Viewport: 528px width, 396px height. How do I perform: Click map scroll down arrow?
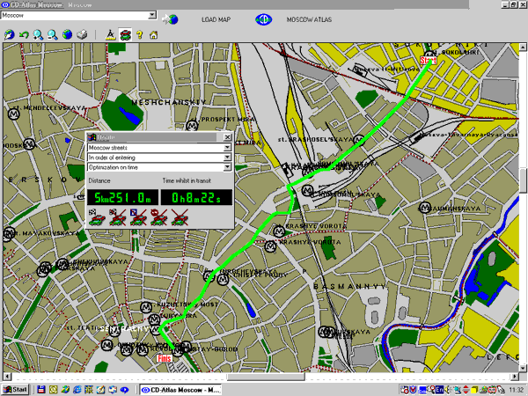coord(523,368)
